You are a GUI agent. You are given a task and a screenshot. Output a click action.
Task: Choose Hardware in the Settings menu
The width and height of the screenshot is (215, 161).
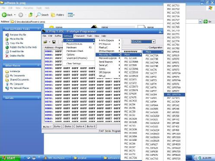[x=79, y=47]
